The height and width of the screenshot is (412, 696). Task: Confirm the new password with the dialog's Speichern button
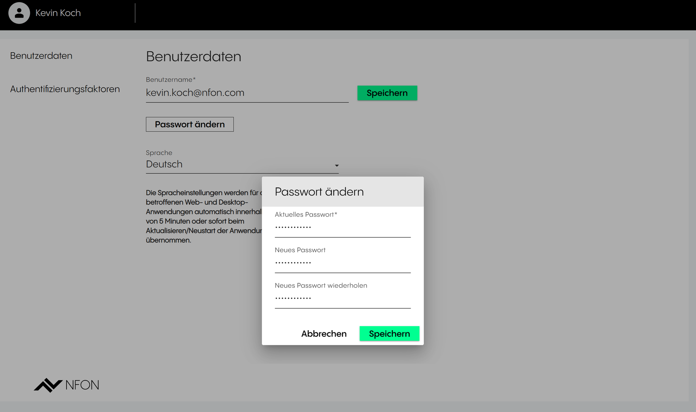point(389,334)
